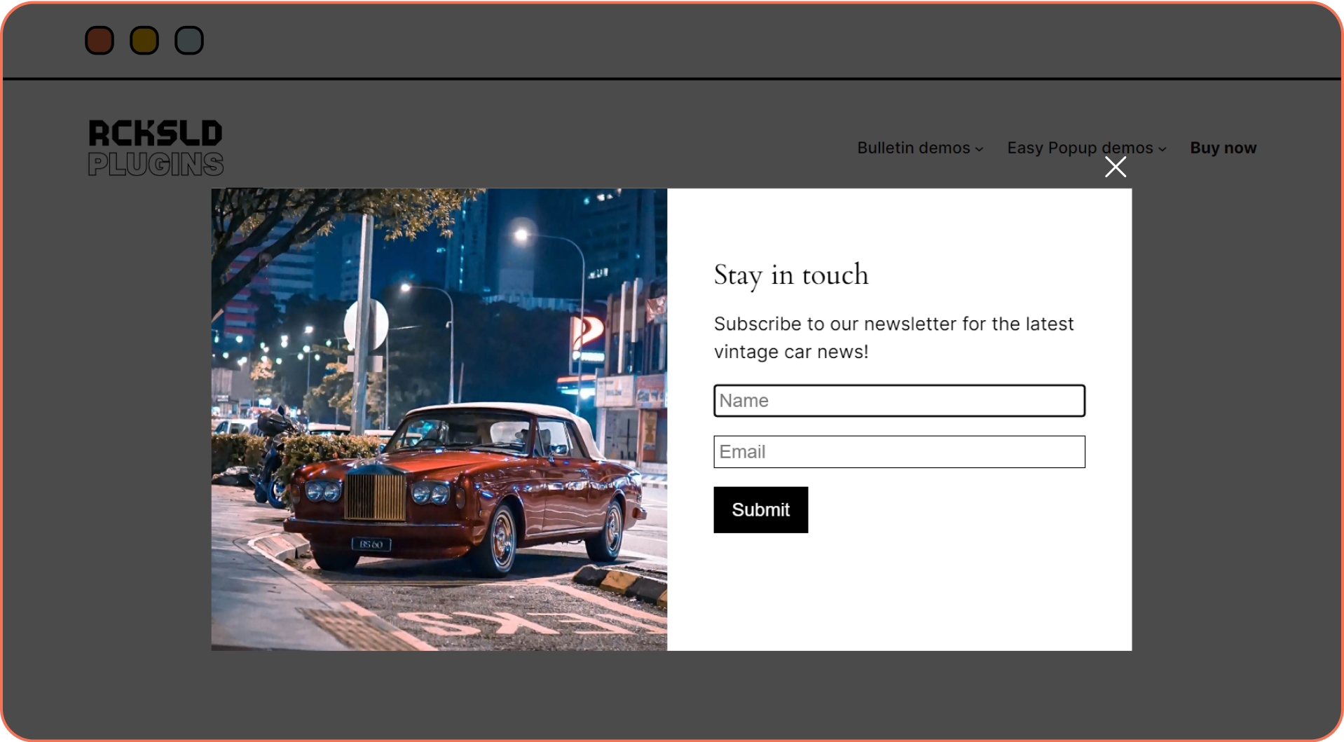Focus the Name input field
The height and width of the screenshot is (742, 1344).
click(899, 401)
